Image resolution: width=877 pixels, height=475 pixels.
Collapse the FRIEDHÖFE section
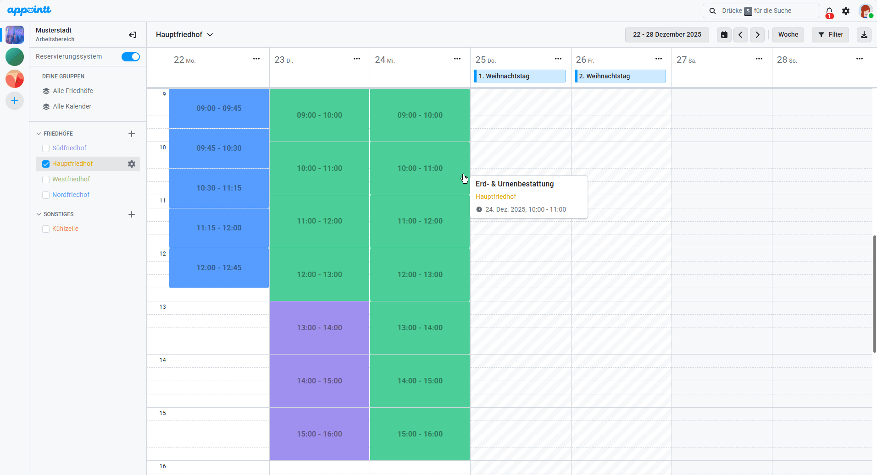click(39, 134)
